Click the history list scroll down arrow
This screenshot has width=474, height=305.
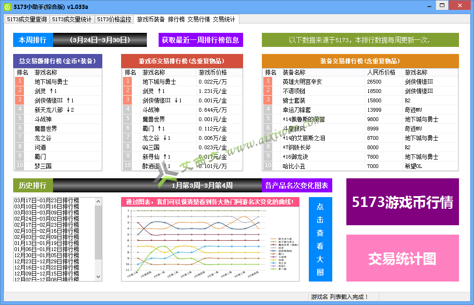[98, 277]
